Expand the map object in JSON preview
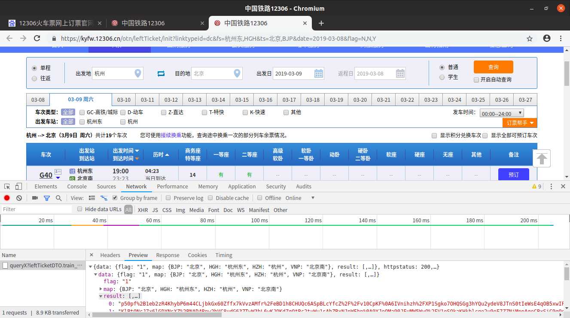The height and width of the screenshot is (318, 570). 101,289
